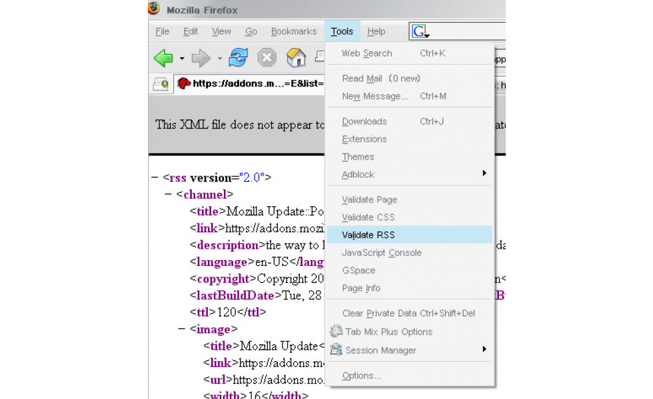Click the Session Manager icon
The height and width of the screenshot is (399, 653).
pyautogui.click(x=336, y=350)
